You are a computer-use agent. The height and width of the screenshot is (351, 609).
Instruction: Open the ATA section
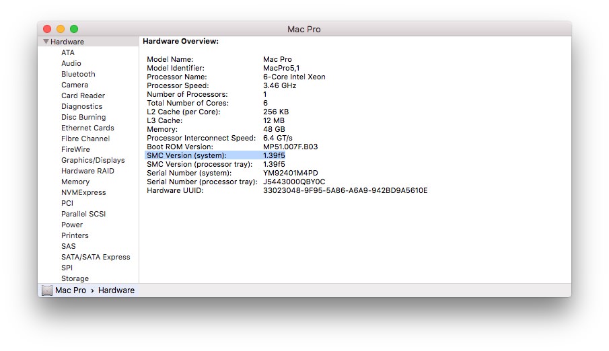(67, 52)
